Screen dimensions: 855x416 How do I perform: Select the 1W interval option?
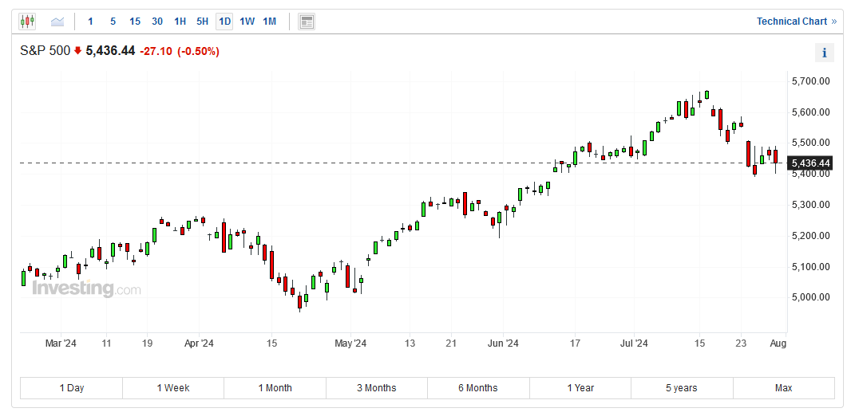(247, 22)
